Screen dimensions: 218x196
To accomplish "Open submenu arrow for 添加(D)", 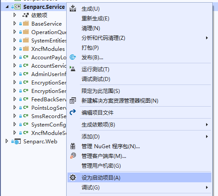I will pyautogui.click(x=207, y=137).
